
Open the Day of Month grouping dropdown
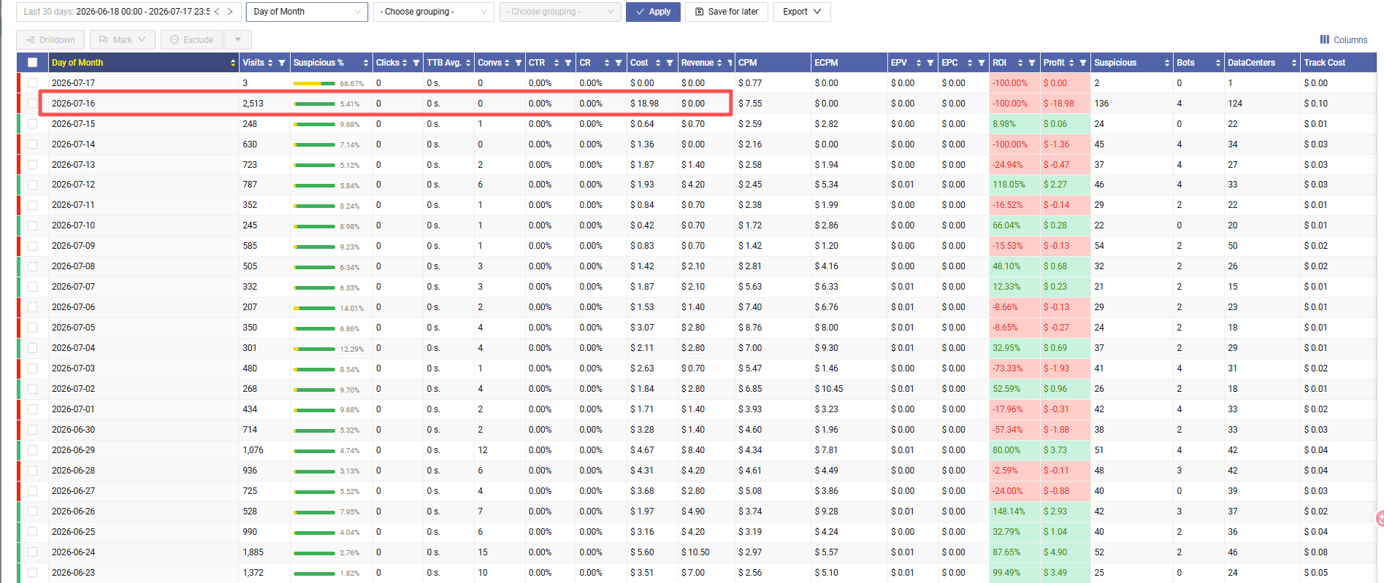pyautogui.click(x=307, y=12)
